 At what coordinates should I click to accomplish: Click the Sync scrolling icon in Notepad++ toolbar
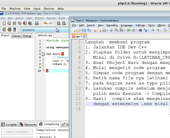(165, 30)
